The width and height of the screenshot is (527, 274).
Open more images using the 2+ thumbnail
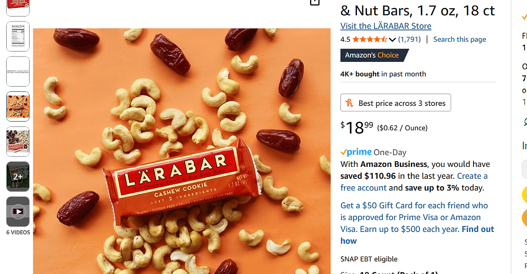pos(18,176)
